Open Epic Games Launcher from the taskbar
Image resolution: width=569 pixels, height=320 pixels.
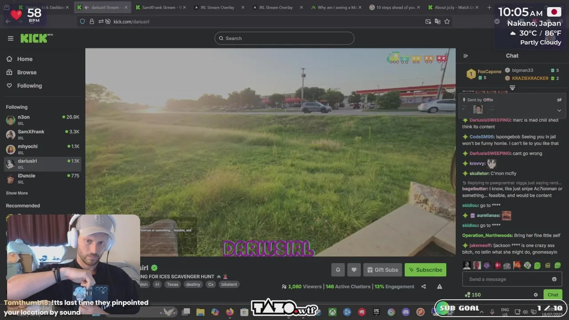[376, 312]
